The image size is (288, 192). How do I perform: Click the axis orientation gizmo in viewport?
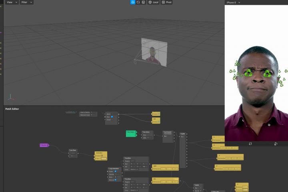click(11, 97)
